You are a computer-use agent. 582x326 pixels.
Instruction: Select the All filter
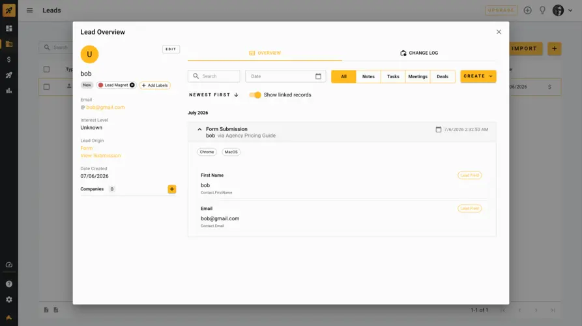[343, 76]
